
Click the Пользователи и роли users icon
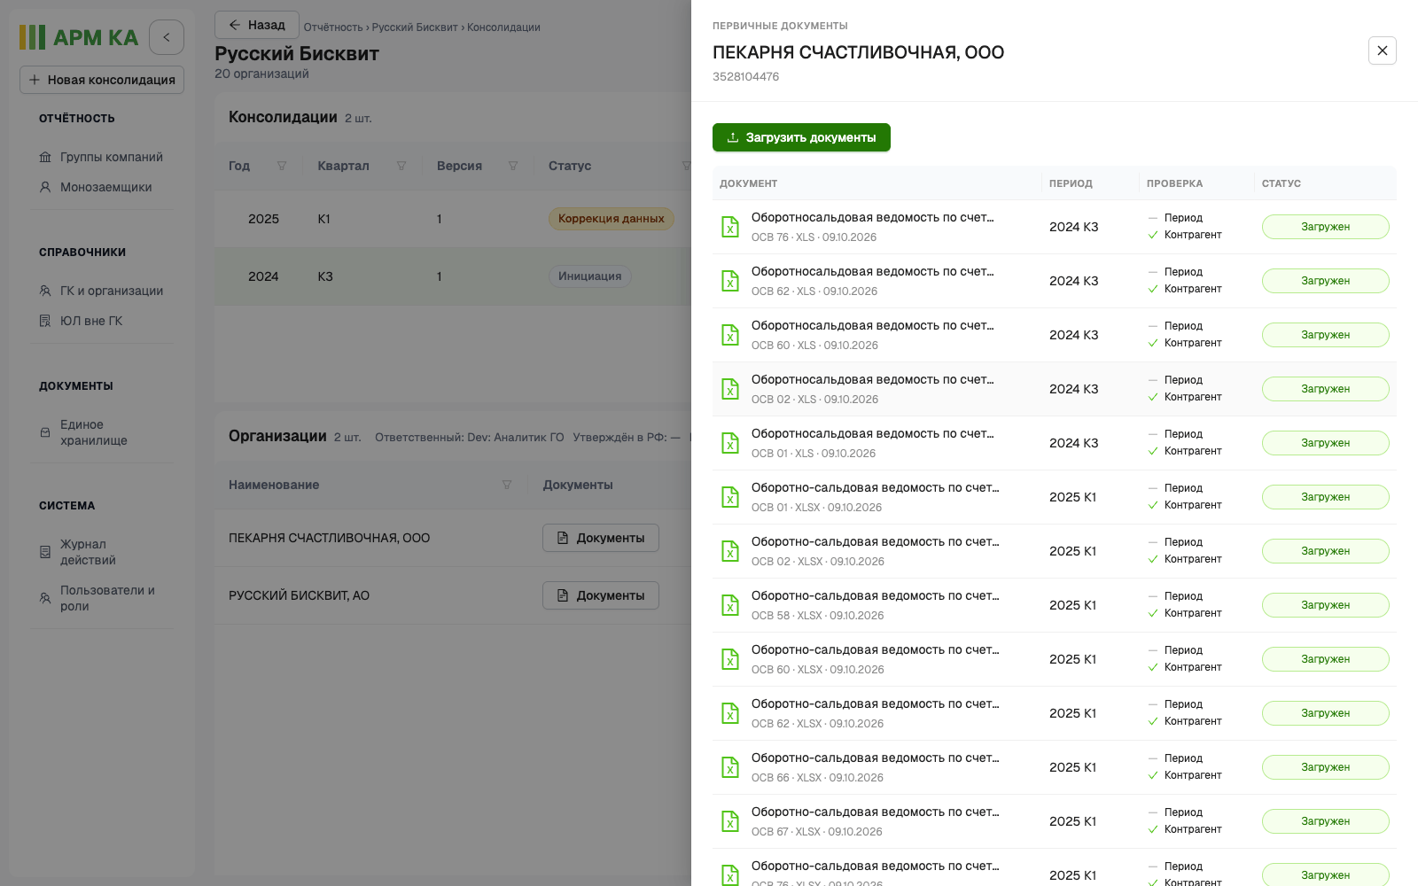[45, 598]
